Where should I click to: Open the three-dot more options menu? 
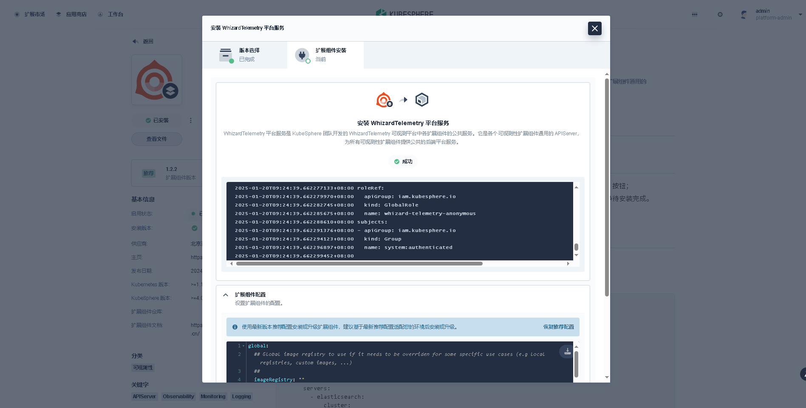click(191, 120)
